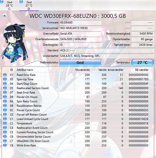Click the Reallocated Sectors Count status orb
This screenshot has height=158, width=156.
(5, 88)
